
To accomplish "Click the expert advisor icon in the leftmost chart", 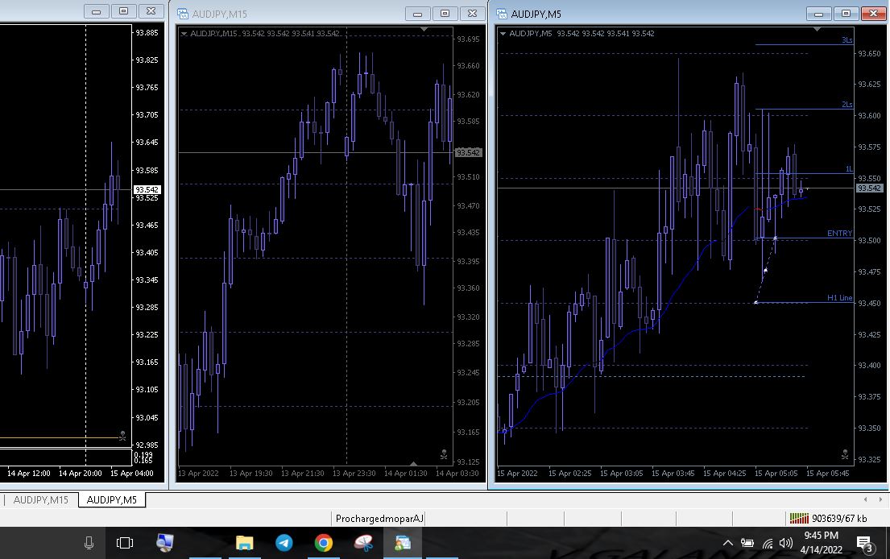I will [x=122, y=436].
